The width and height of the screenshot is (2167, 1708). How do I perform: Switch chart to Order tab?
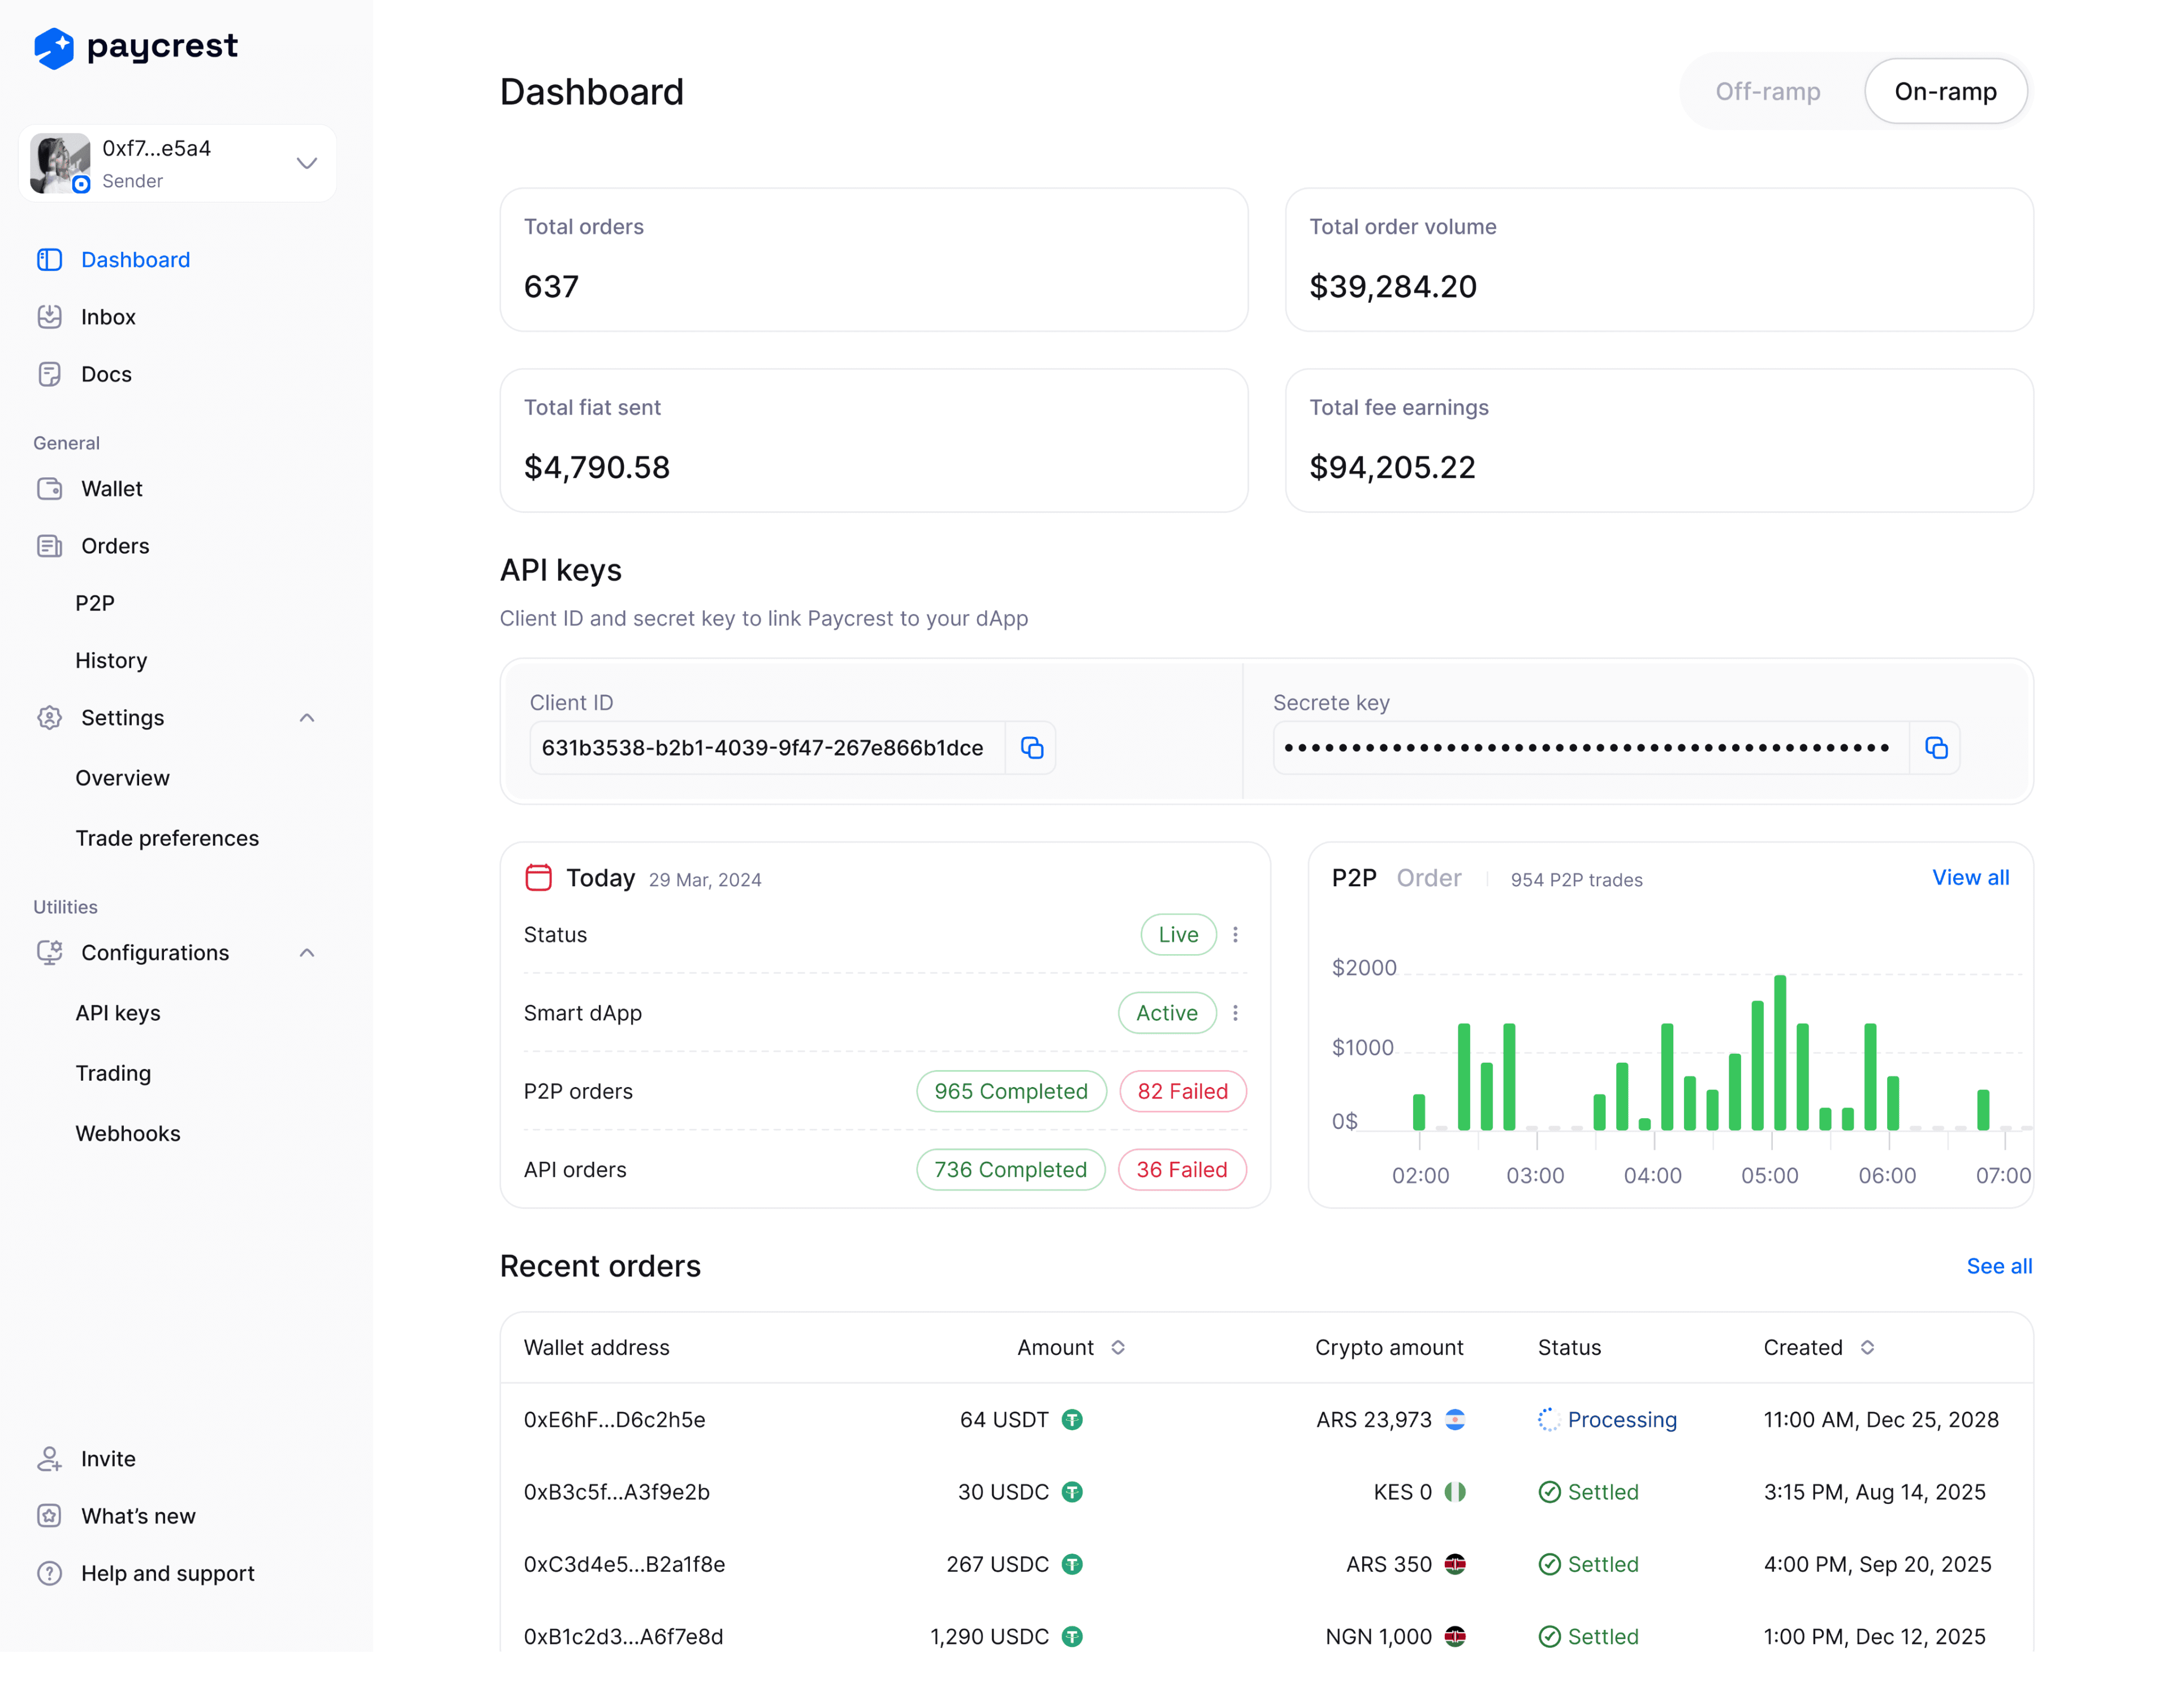tap(1428, 878)
